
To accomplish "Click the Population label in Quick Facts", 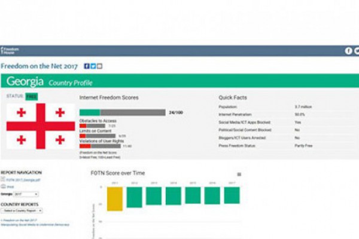I will click(228, 107).
